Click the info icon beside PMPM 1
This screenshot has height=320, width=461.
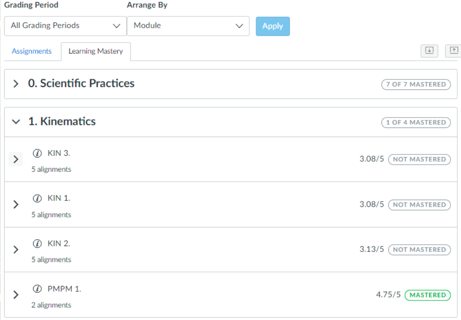[38, 289]
